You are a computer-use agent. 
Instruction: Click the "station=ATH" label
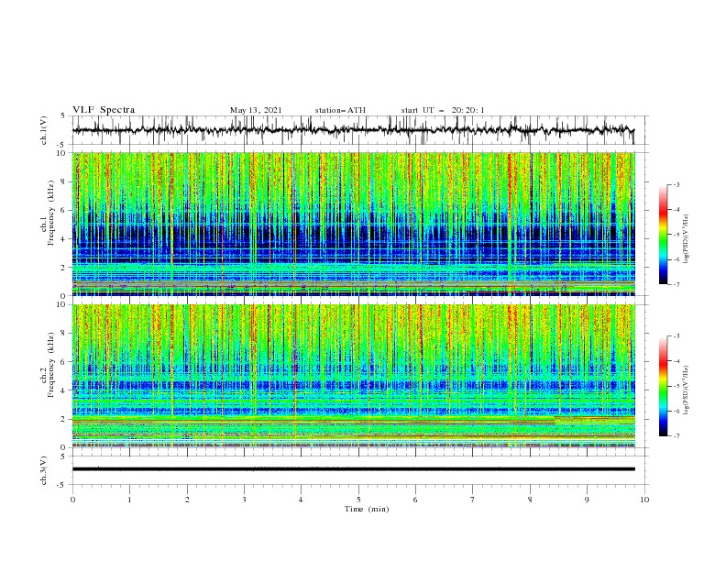click(x=340, y=110)
